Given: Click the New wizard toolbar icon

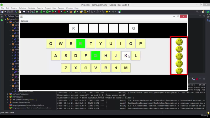Looking at the screenshot, I should (2, 12).
